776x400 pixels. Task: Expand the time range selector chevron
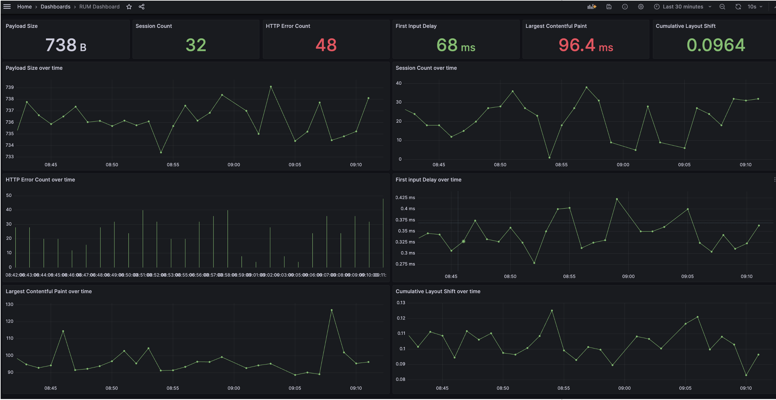(710, 6)
